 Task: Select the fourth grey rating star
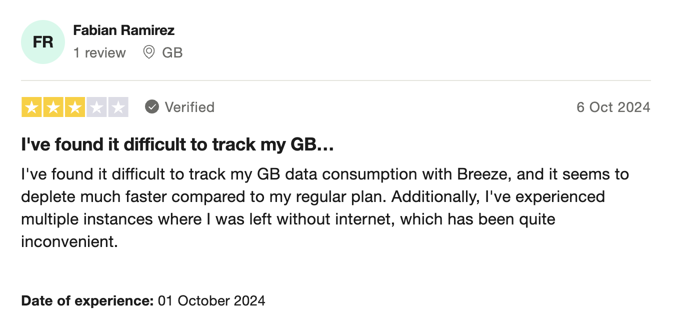pos(96,107)
